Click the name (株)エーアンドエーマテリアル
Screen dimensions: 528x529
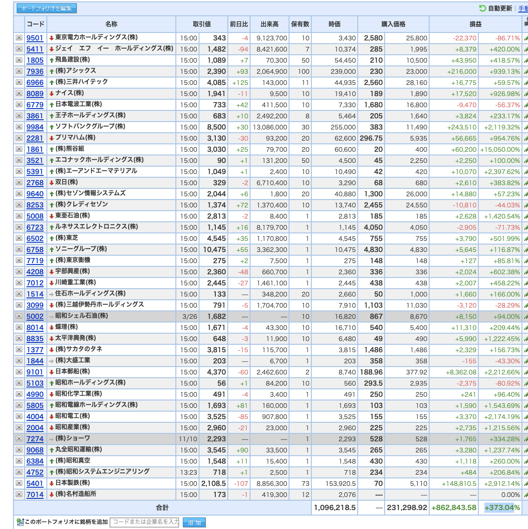click(96, 171)
